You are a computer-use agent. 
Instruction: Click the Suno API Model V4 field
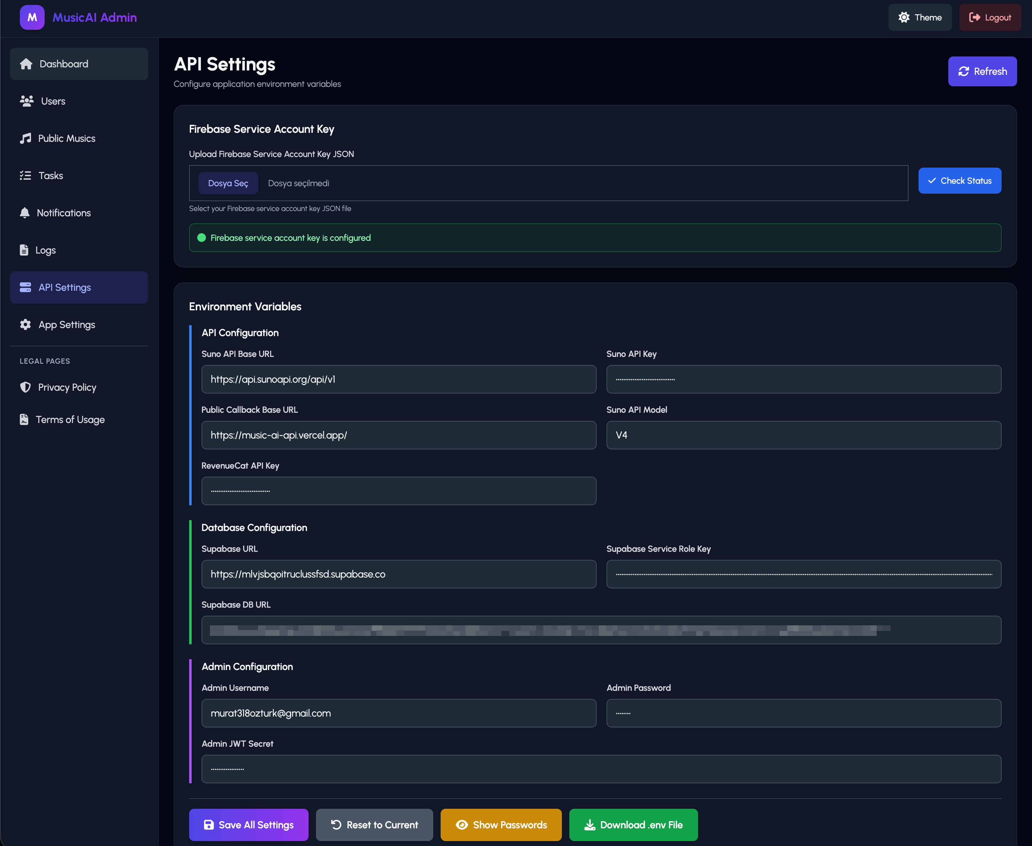pos(803,435)
